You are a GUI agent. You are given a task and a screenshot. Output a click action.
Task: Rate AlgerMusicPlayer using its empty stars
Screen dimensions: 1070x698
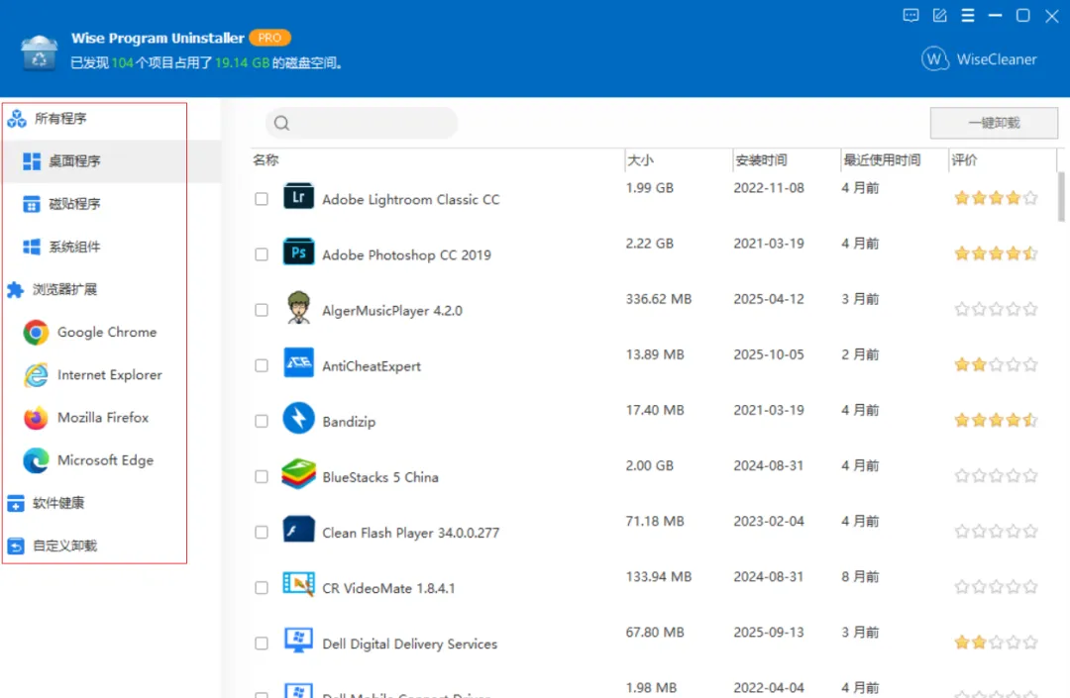click(997, 310)
